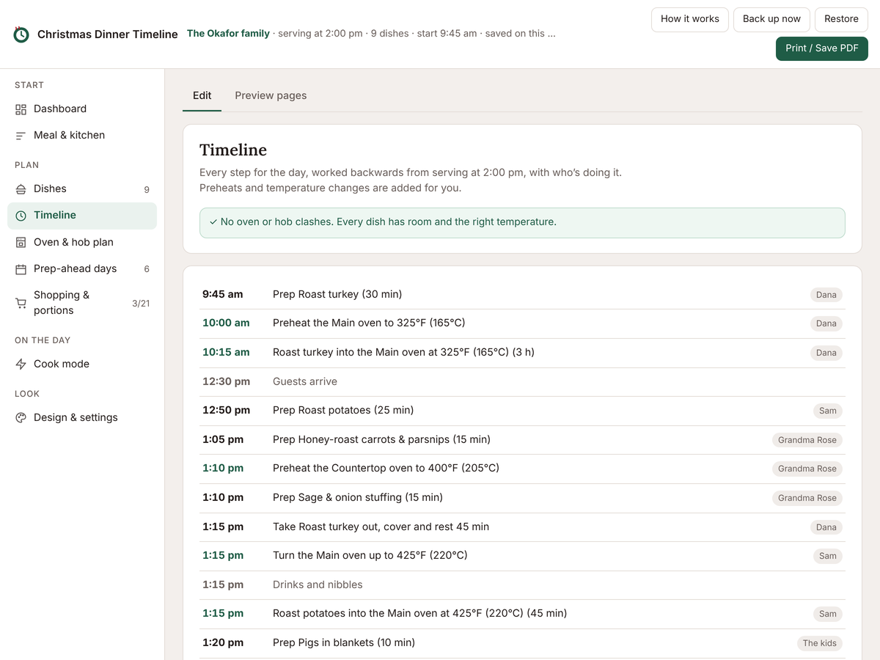Click Back up now

(x=771, y=19)
